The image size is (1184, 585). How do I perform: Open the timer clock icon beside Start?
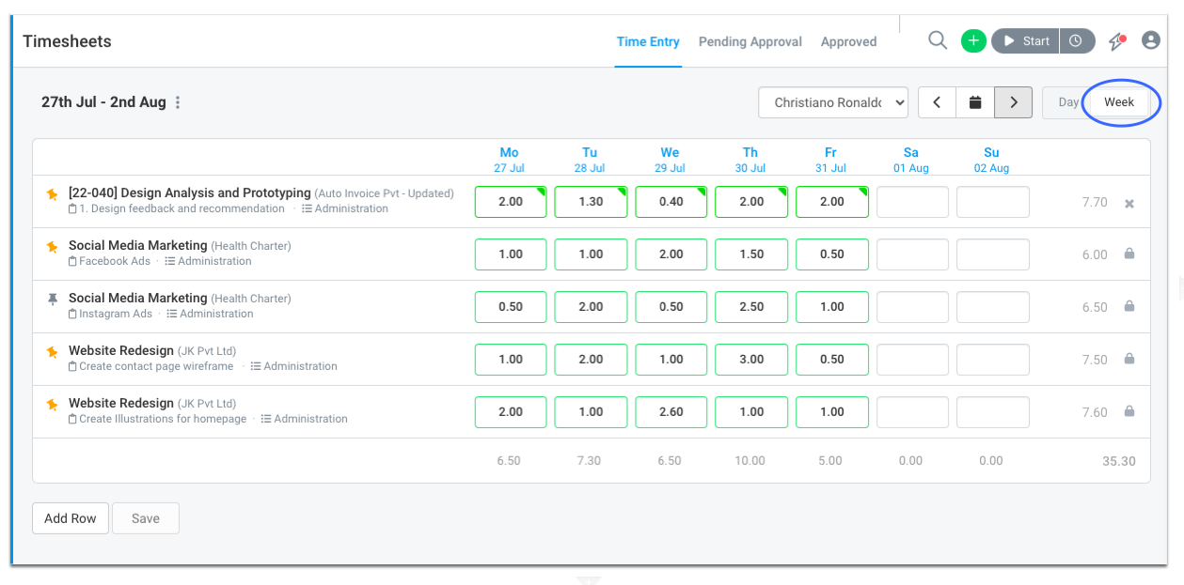1078,41
